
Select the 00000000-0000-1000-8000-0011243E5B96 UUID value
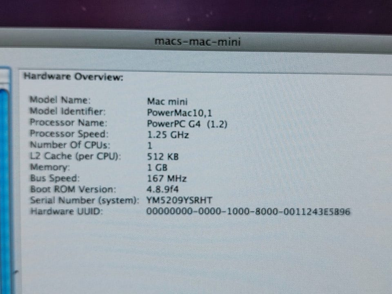pyautogui.click(x=248, y=212)
